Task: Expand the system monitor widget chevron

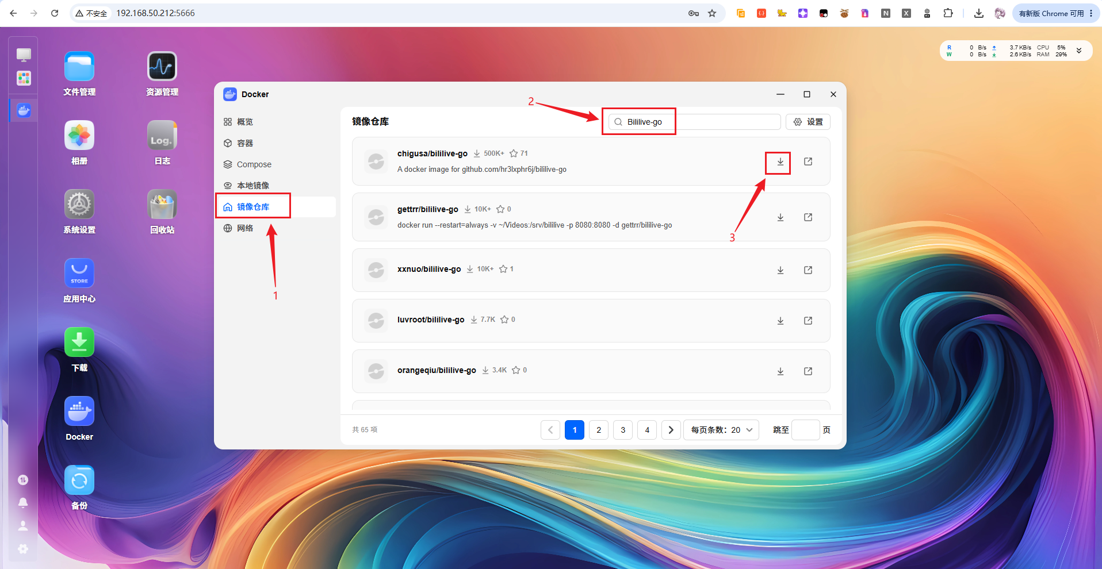Action: pos(1079,51)
